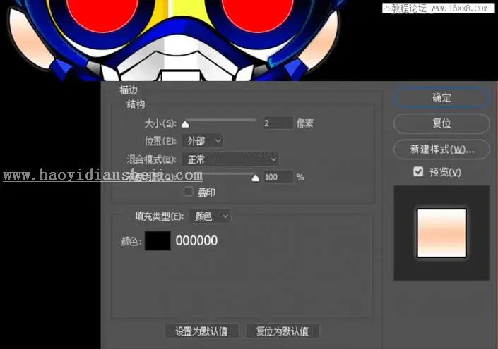498x349 pixels.
Task: Click the opacity field showing 100
Action: point(278,177)
